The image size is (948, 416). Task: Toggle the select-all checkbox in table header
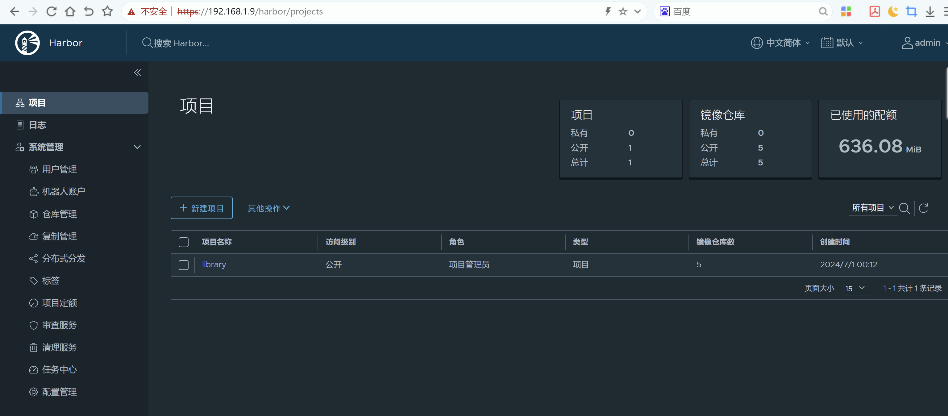pyautogui.click(x=183, y=242)
